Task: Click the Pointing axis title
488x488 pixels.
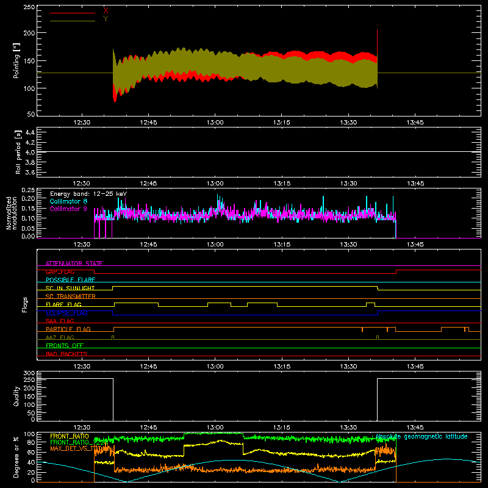Action: [16, 60]
